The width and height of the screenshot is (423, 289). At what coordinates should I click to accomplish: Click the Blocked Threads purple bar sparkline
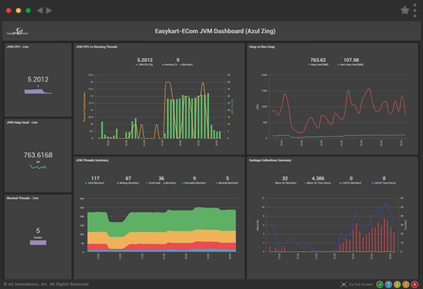coord(38,243)
